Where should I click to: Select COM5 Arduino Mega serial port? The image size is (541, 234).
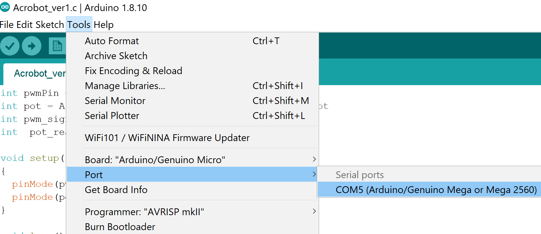tap(429, 189)
